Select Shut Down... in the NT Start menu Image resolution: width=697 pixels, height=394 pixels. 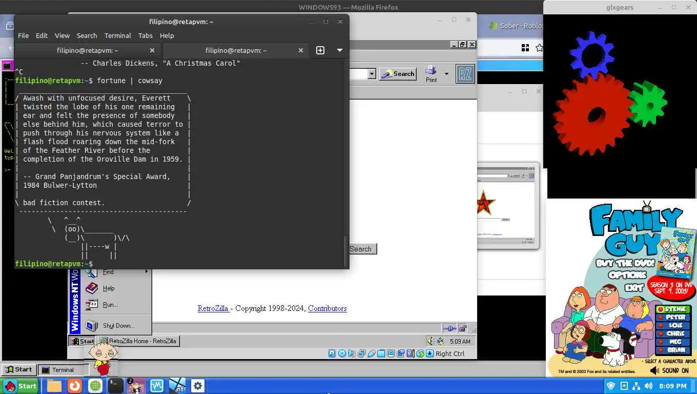click(x=116, y=326)
